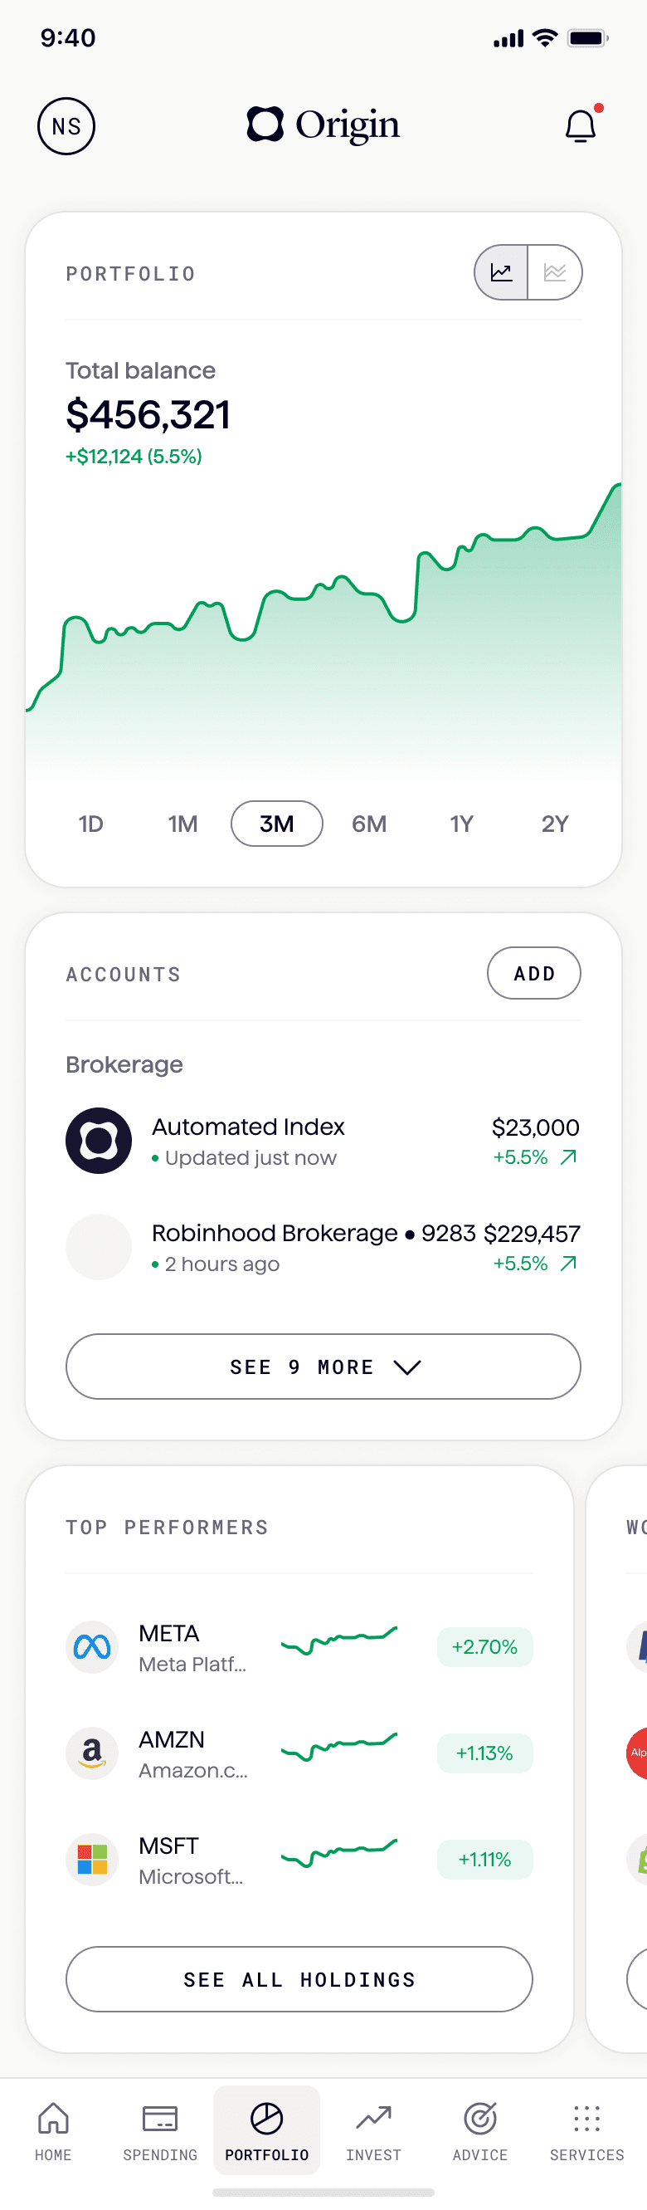The height and width of the screenshot is (2210, 647).
Task: Select the 3M time range
Action: (x=277, y=824)
